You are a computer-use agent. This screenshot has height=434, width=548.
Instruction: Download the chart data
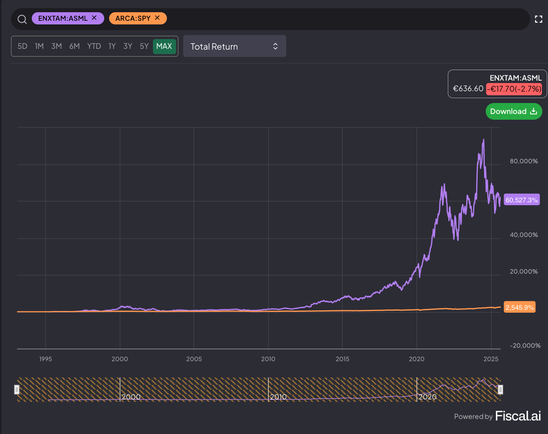(x=514, y=111)
